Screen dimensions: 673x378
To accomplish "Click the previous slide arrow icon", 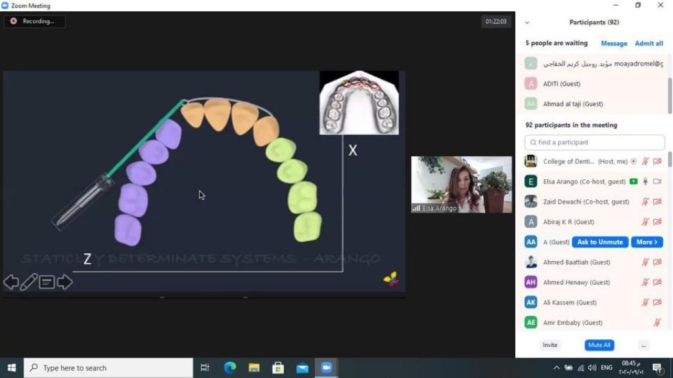I will (x=11, y=282).
